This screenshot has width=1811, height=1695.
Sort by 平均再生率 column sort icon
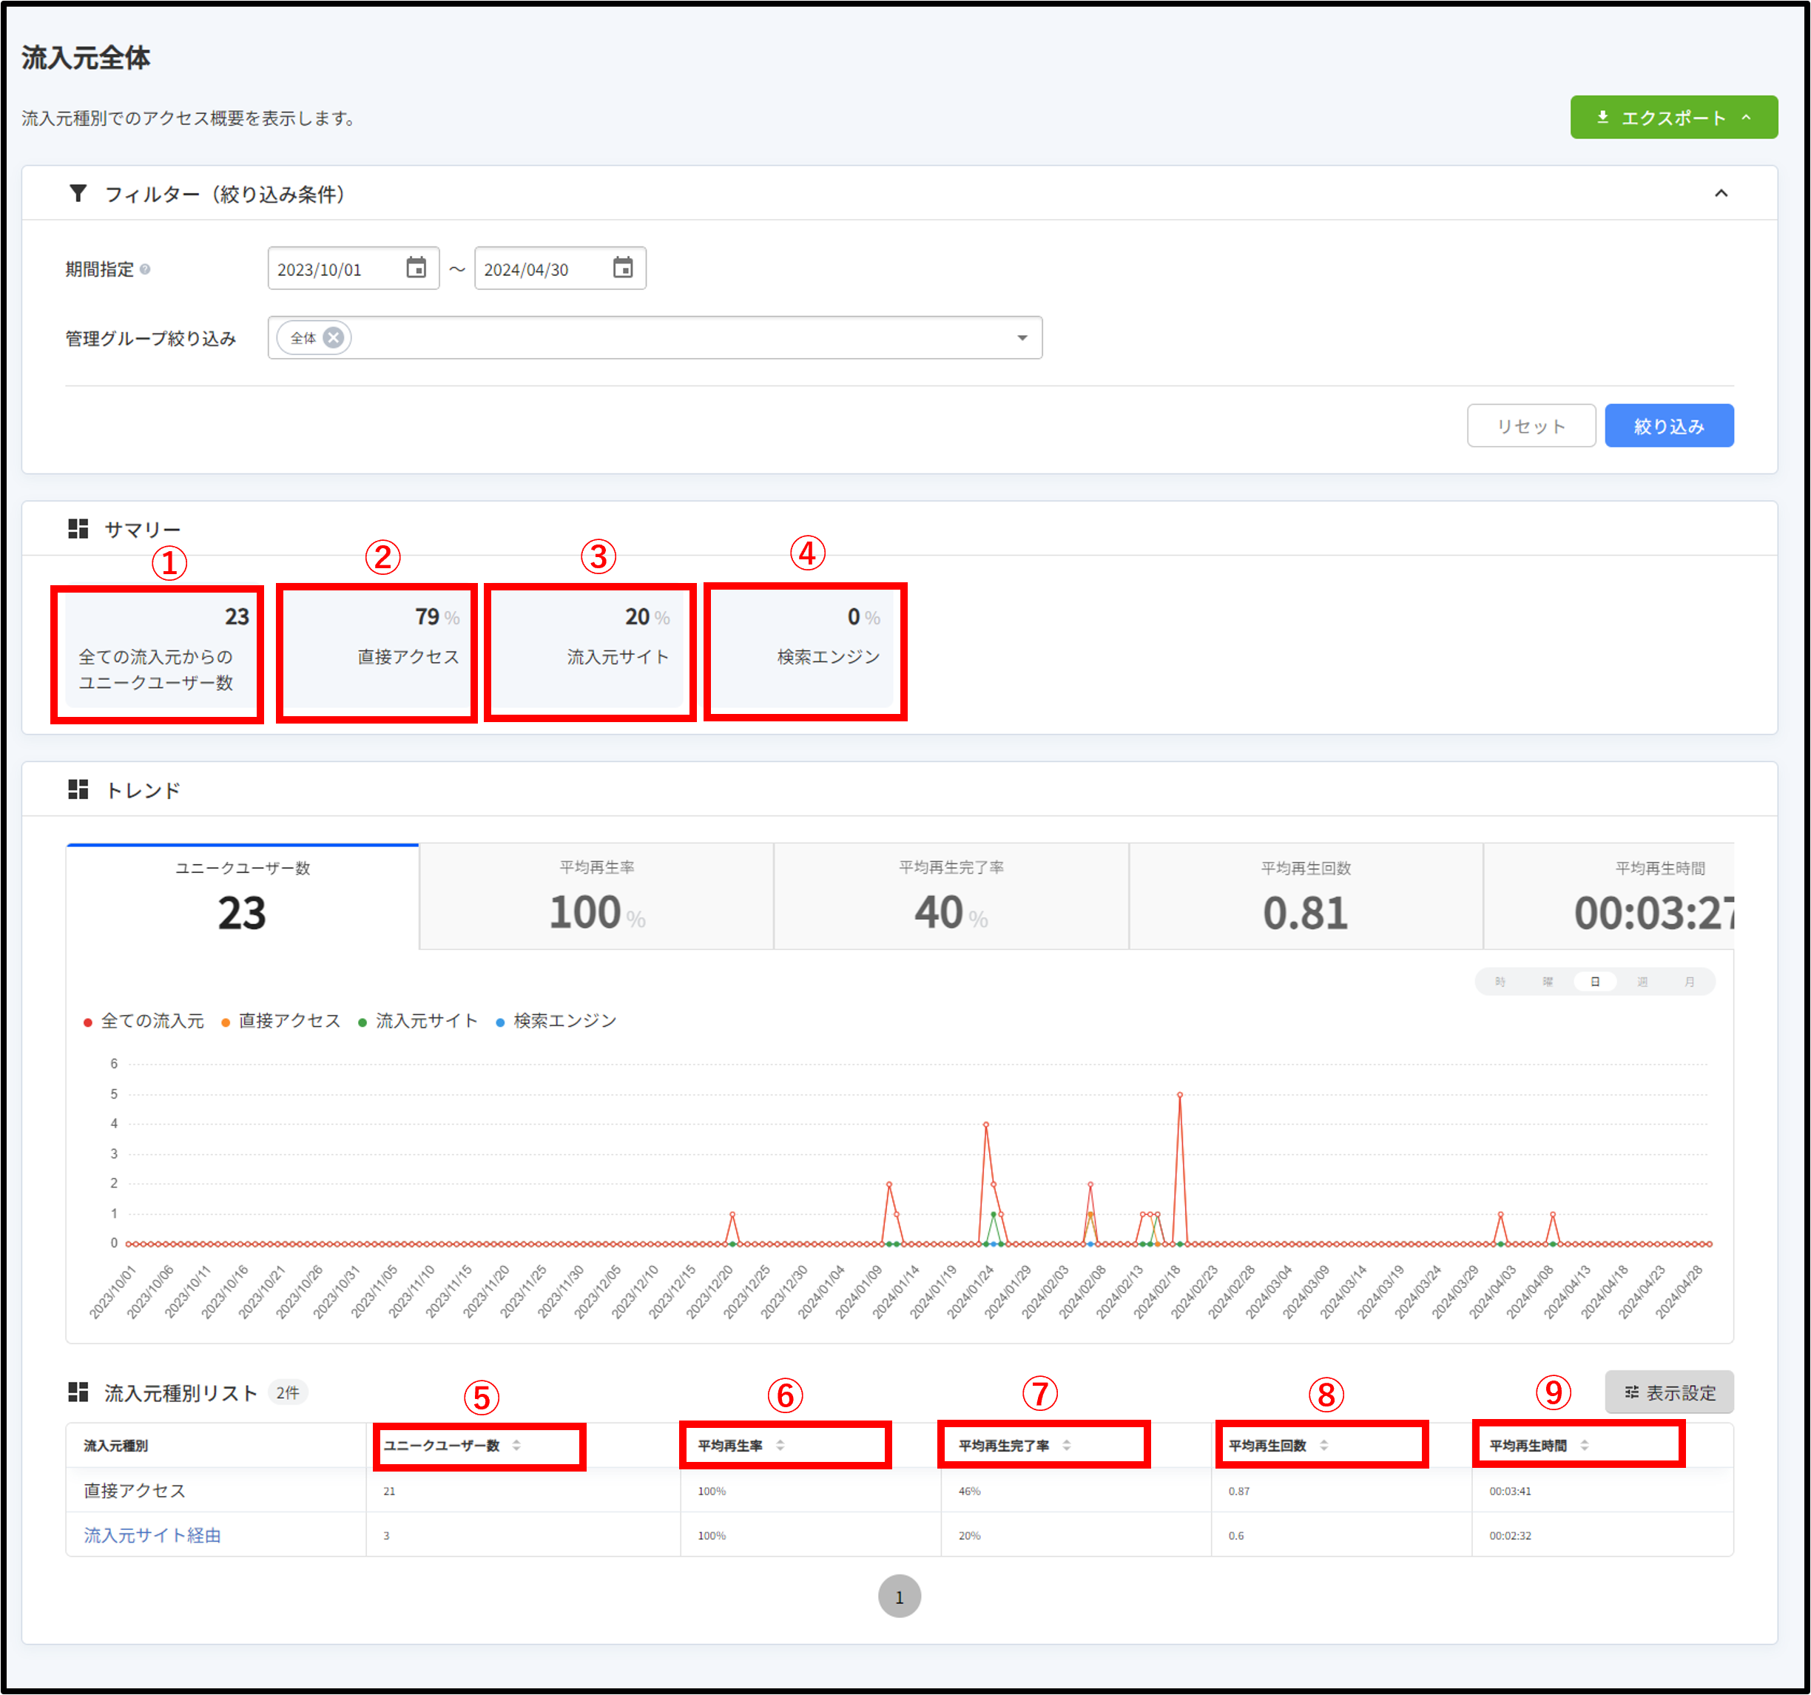tap(780, 1446)
